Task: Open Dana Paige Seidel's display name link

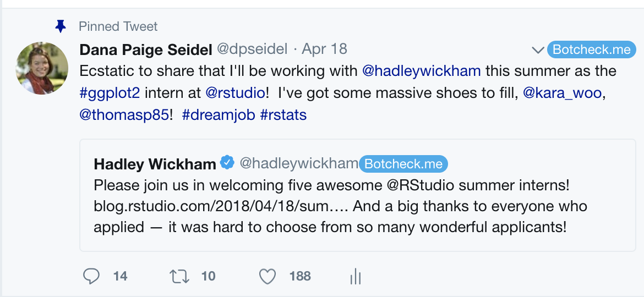Action: point(146,50)
